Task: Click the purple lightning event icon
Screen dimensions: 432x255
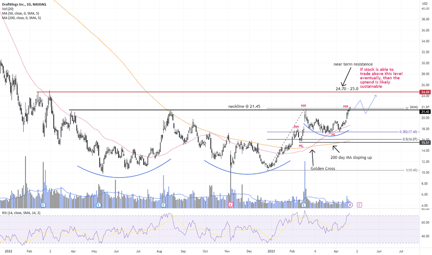Action: pos(350,205)
